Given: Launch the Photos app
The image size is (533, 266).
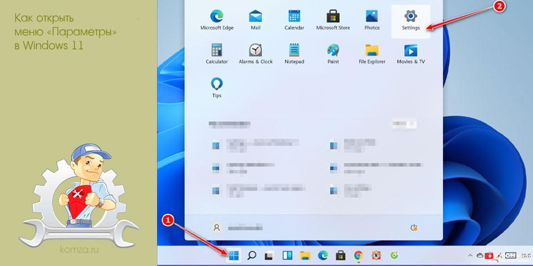Looking at the screenshot, I should coord(372,21).
